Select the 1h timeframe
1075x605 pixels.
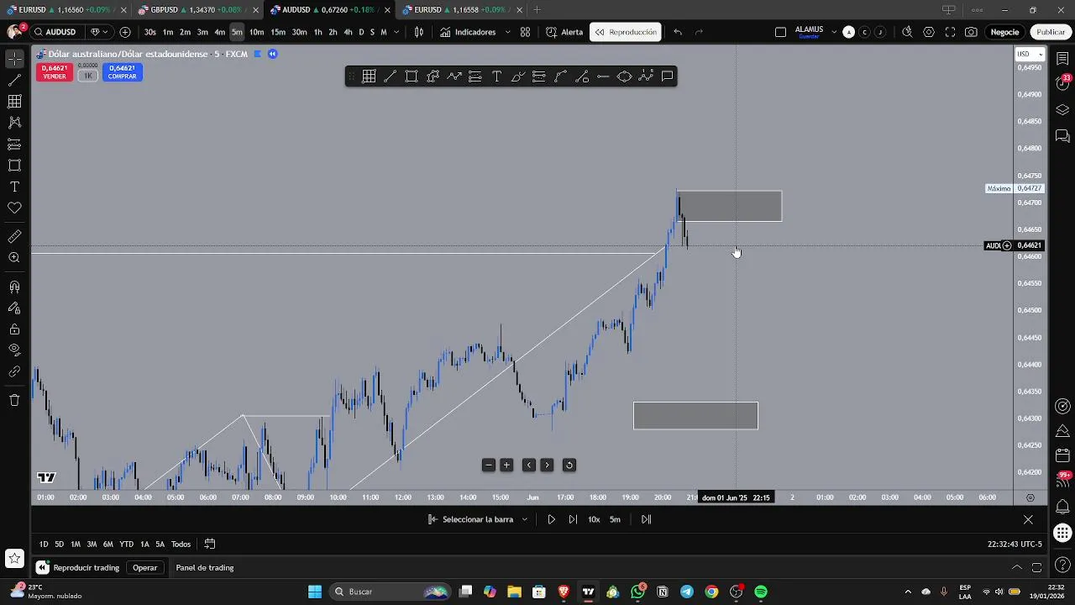pyautogui.click(x=317, y=32)
